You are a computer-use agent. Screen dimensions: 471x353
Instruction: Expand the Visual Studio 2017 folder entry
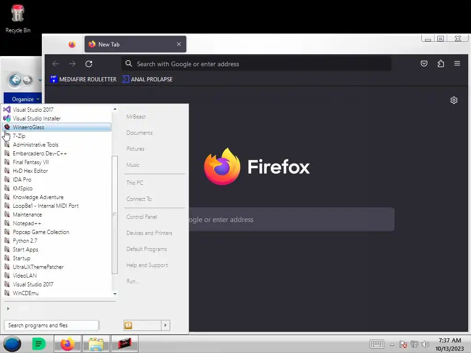pyautogui.click(x=57, y=284)
